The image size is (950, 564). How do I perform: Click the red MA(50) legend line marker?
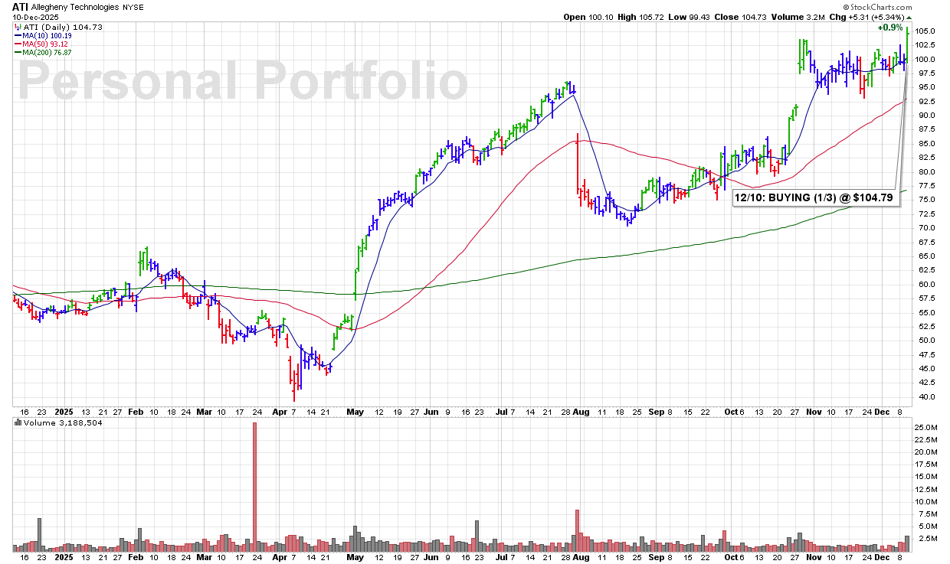click(18, 44)
